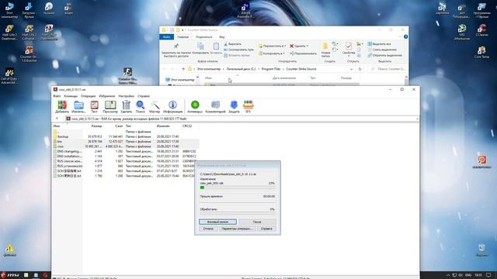
Task: Select the backup folder row in archive
Action: click(126, 136)
